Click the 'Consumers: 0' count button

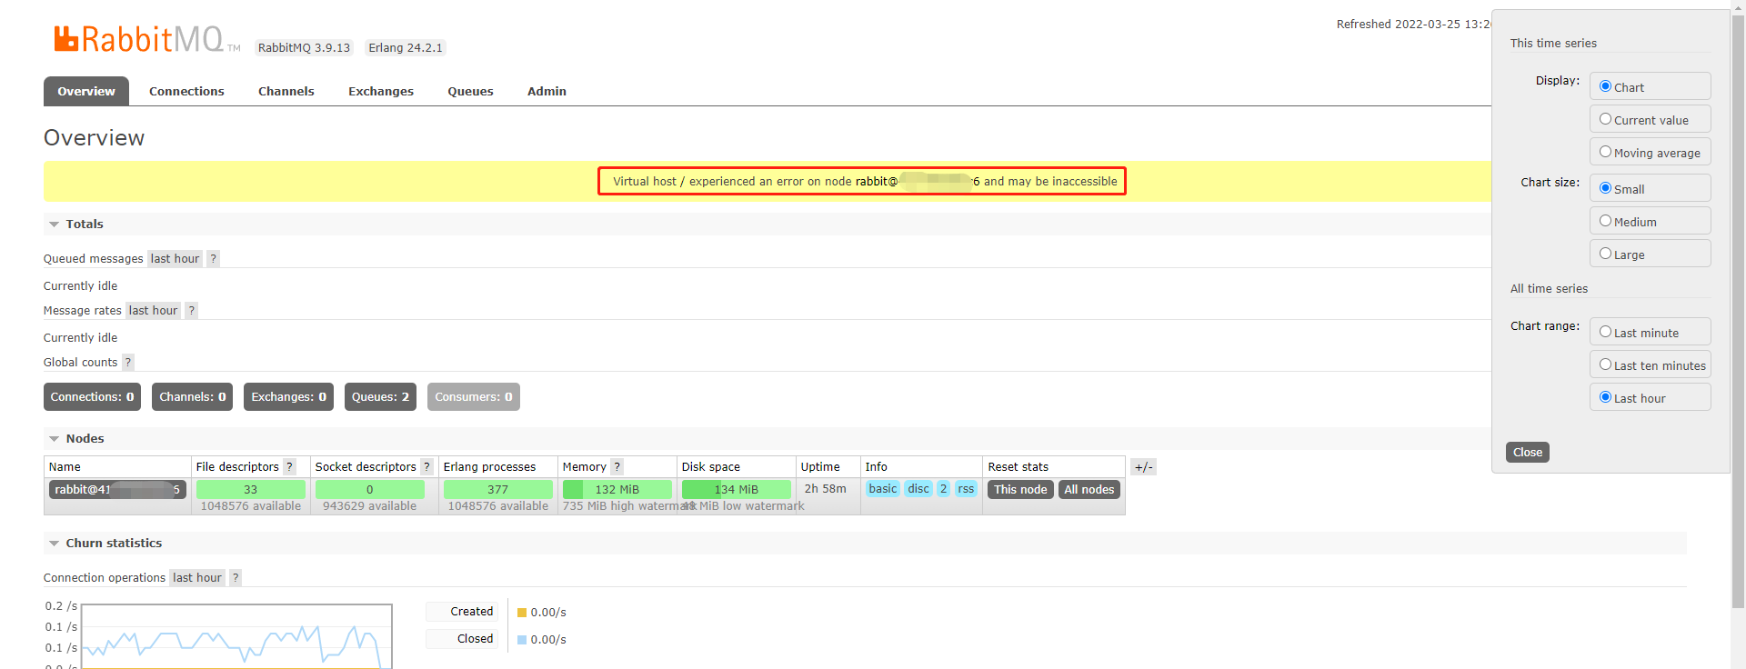[x=474, y=397]
